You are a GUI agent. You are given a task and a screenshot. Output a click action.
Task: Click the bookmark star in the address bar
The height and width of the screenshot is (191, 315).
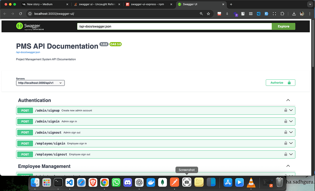(208, 14)
